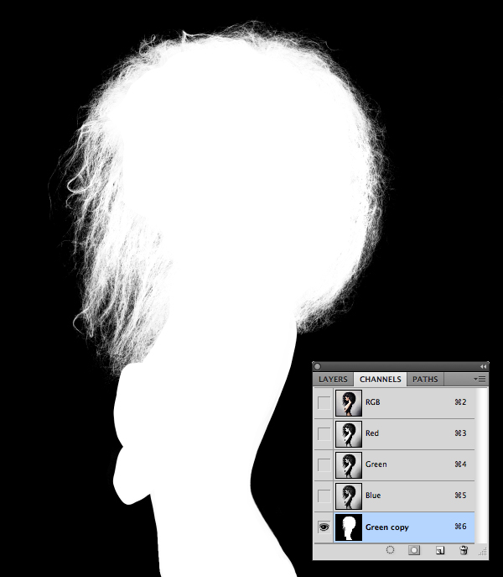Image resolution: width=503 pixels, height=577 pixels.
Task: Save selection as channel icon
Action: 414,550
